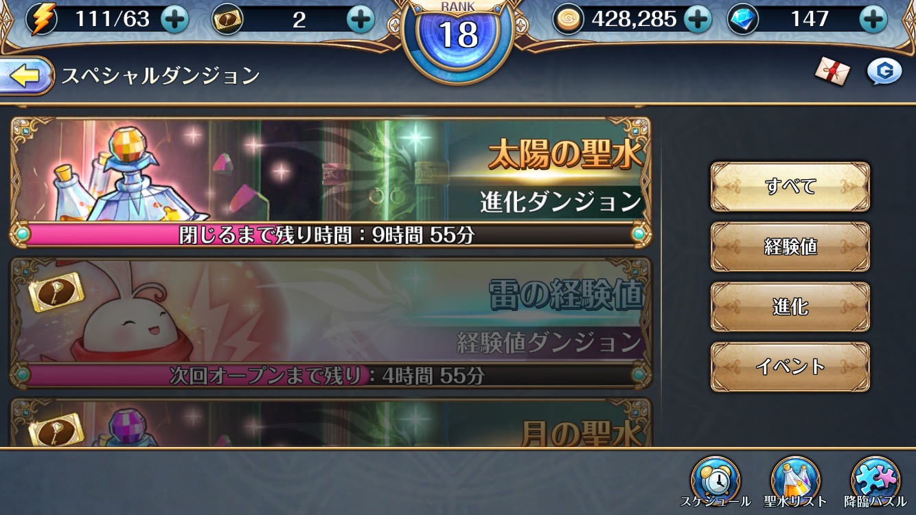Go back with the yellow arrow button

coord(26,76)
